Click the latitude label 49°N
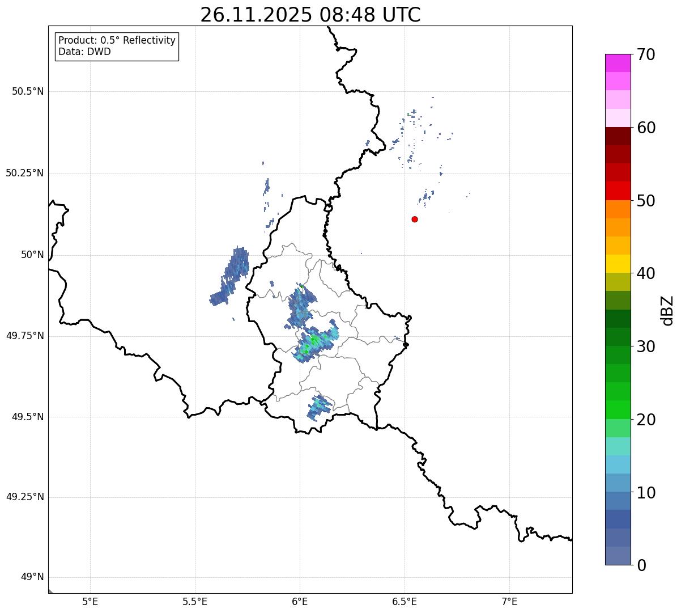Image resolution: width=681 pixels, height=613 pixels. coord(32,577)
